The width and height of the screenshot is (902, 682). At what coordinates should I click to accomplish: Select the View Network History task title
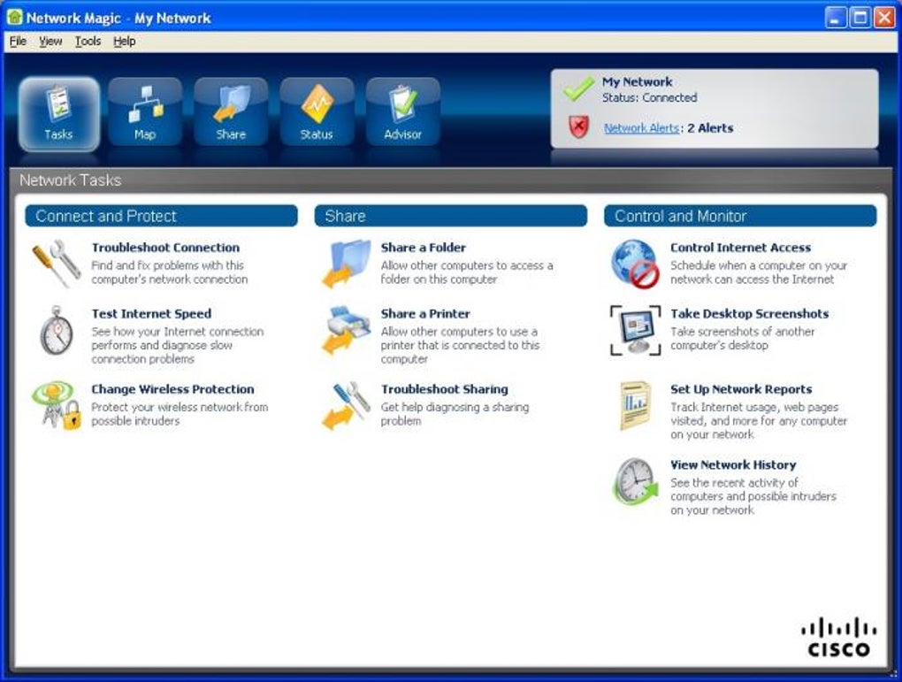(x=733, y=464)
